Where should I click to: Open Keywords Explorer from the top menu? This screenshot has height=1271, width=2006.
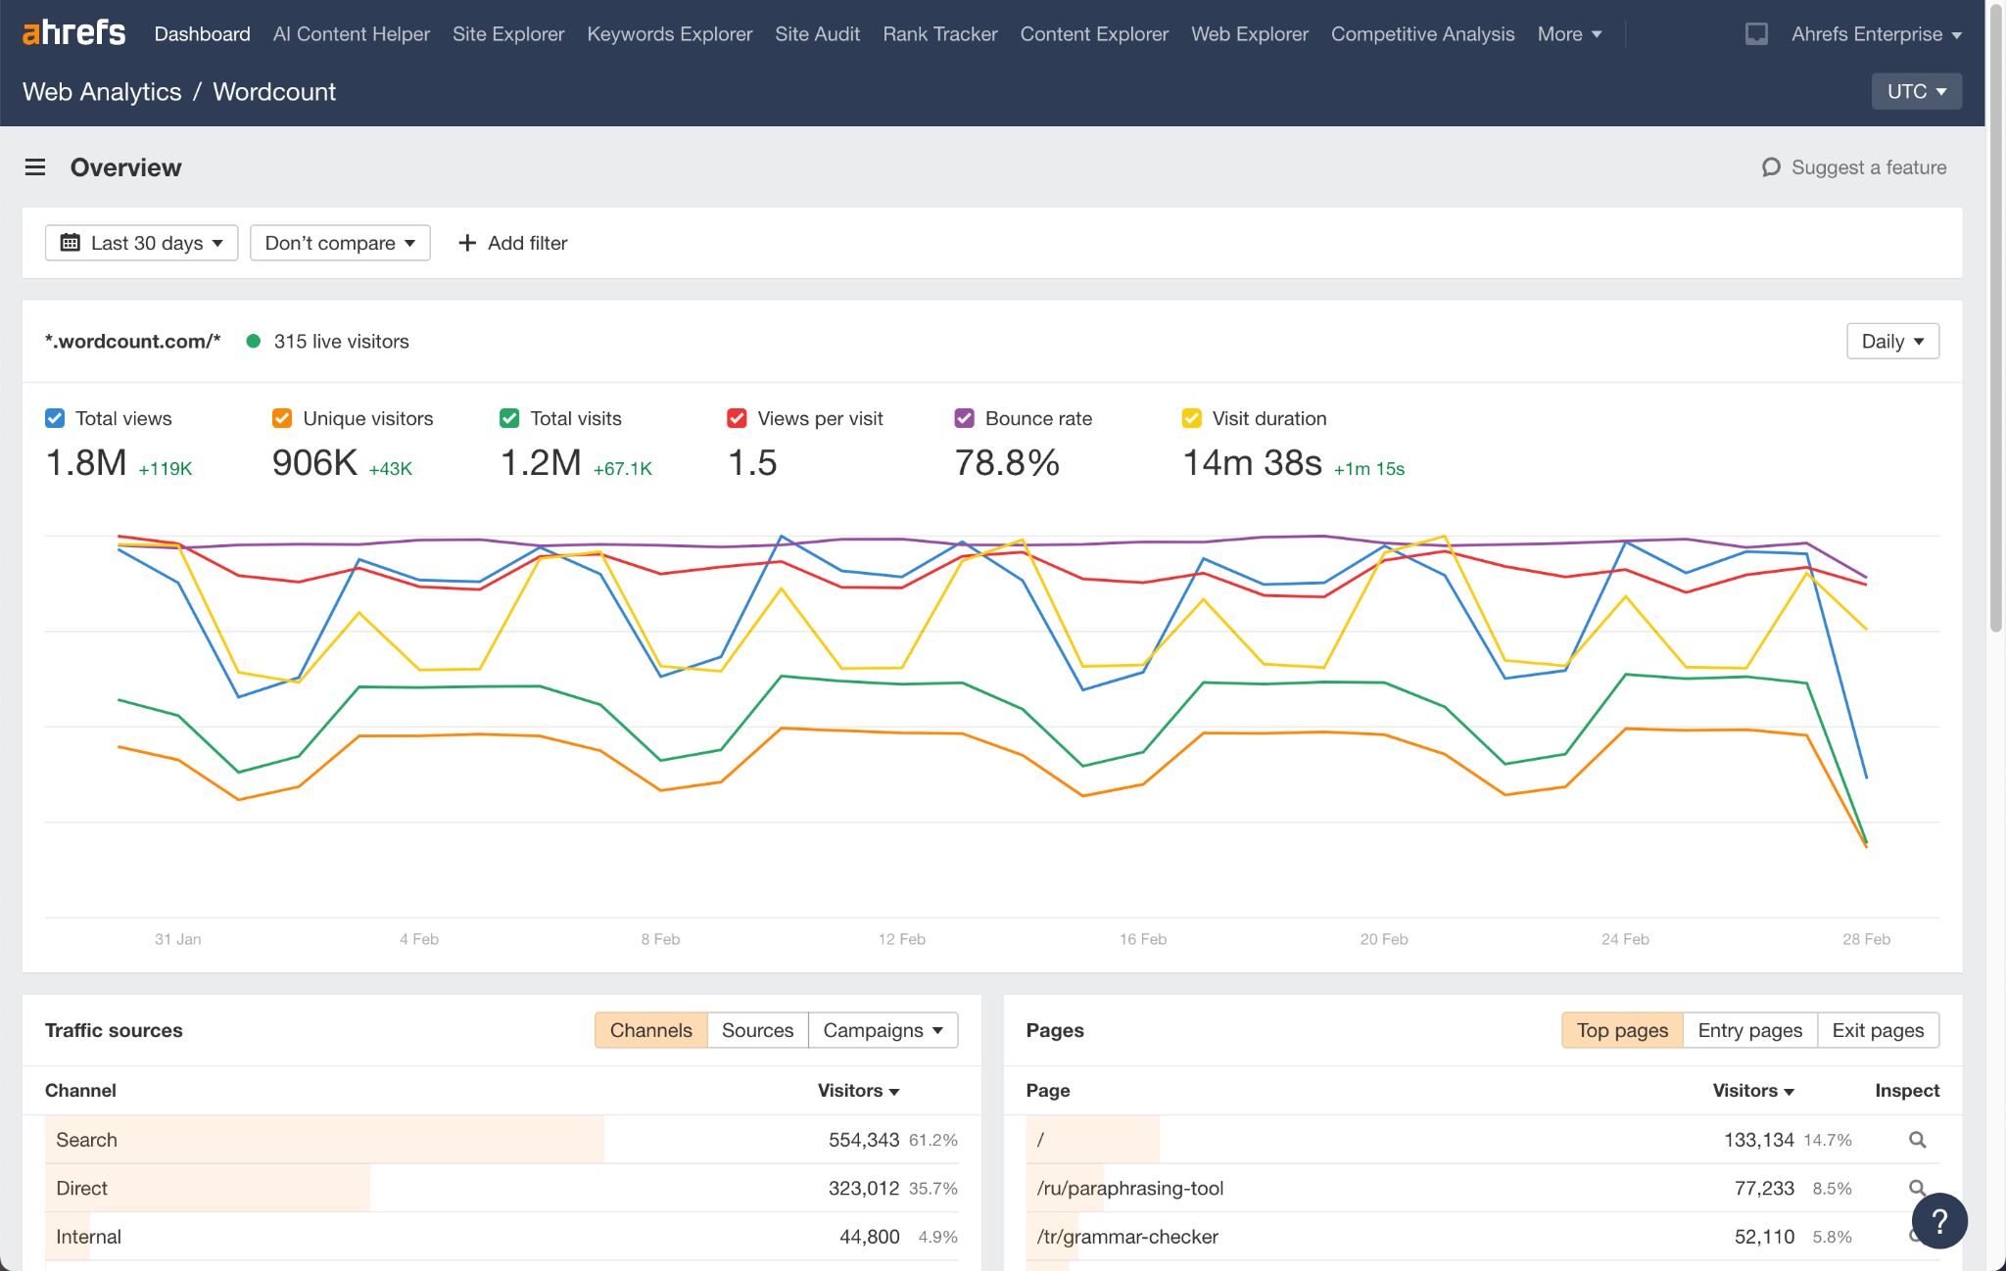coord(670,33)
